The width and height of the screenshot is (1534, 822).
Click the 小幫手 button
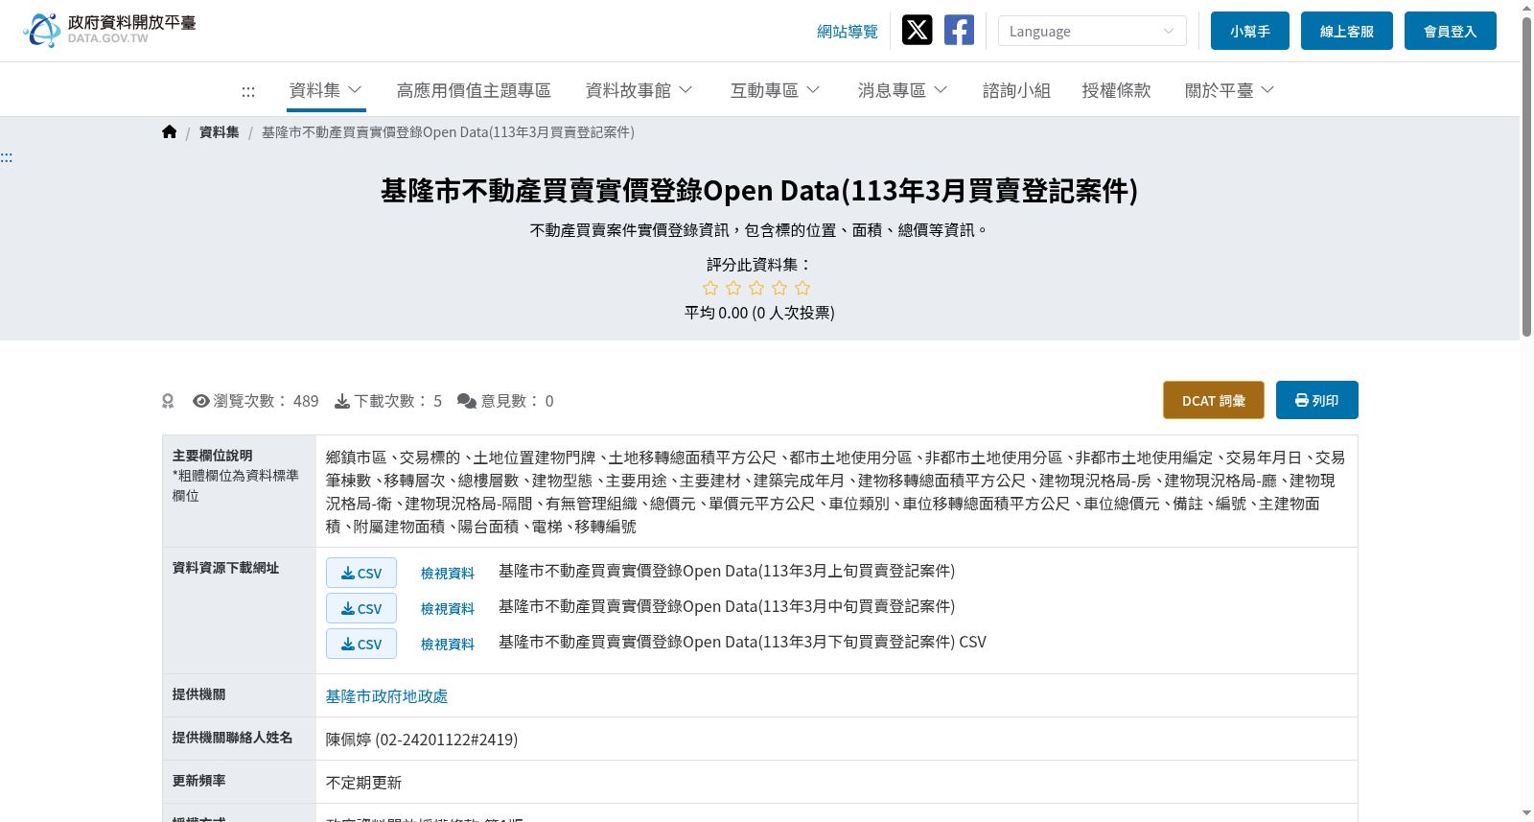(1250, 31)
